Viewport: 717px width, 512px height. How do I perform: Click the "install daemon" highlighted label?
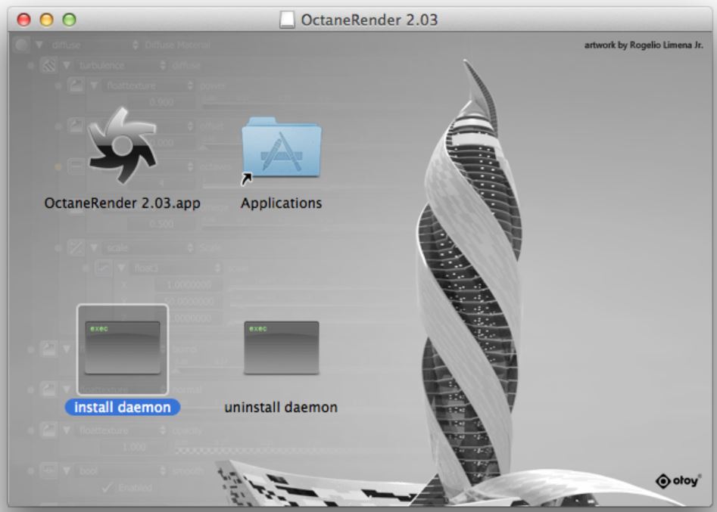tap(122, 407)
